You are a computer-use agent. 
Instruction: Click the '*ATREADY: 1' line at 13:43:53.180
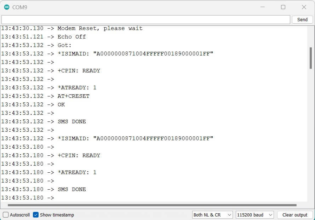click(49, 172)
